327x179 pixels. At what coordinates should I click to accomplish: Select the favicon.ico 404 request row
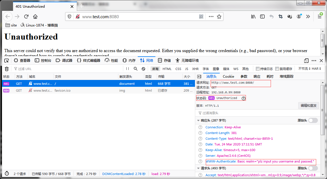pos(98,90)
